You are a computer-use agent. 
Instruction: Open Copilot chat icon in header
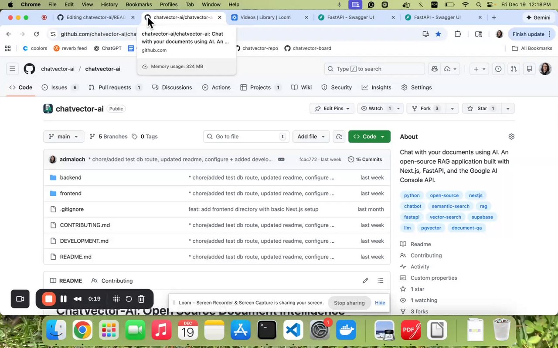coord(434,69)
